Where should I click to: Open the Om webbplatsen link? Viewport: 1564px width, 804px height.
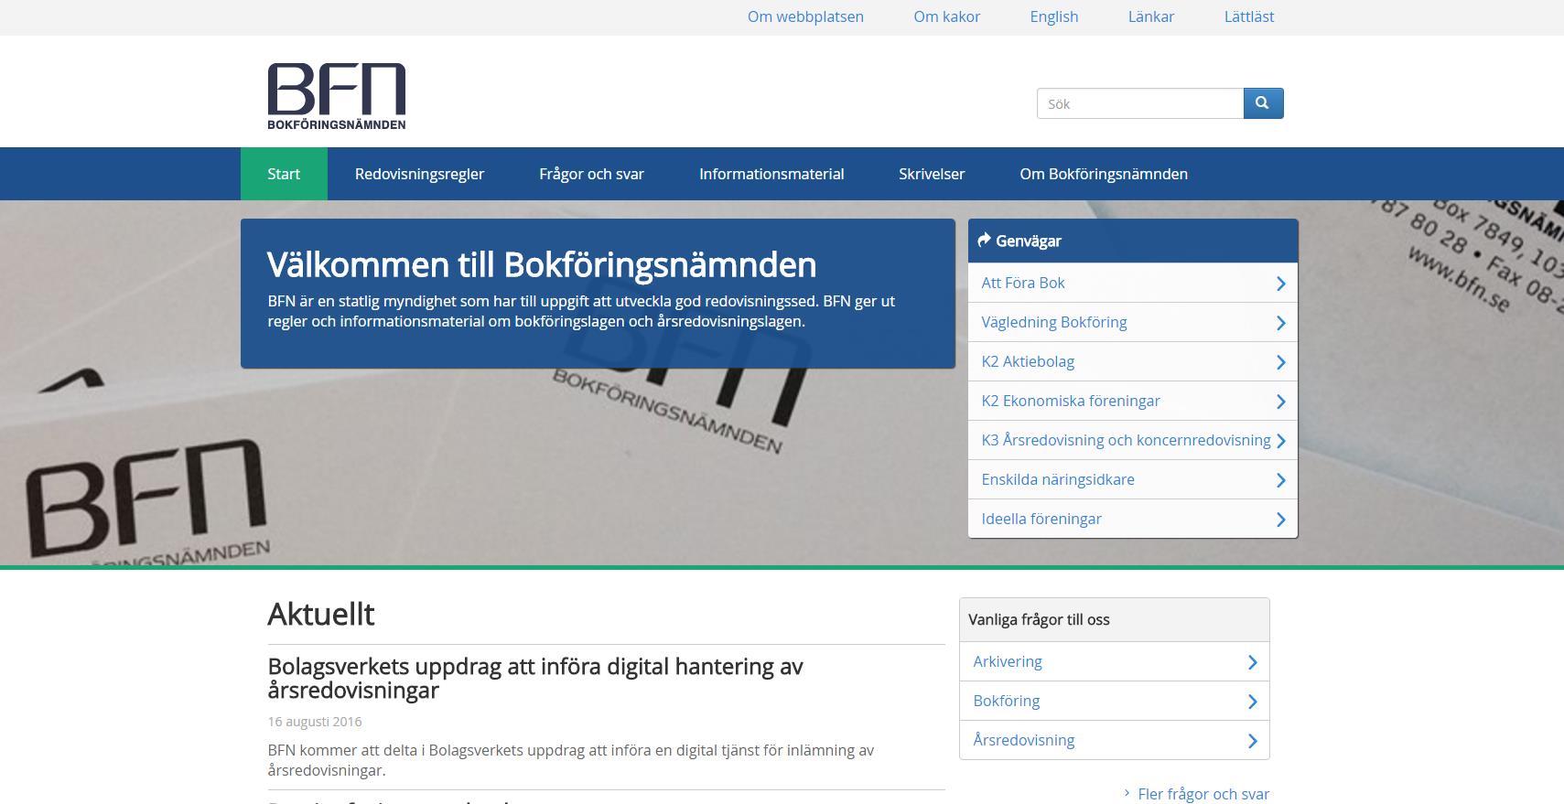point(805,16)
